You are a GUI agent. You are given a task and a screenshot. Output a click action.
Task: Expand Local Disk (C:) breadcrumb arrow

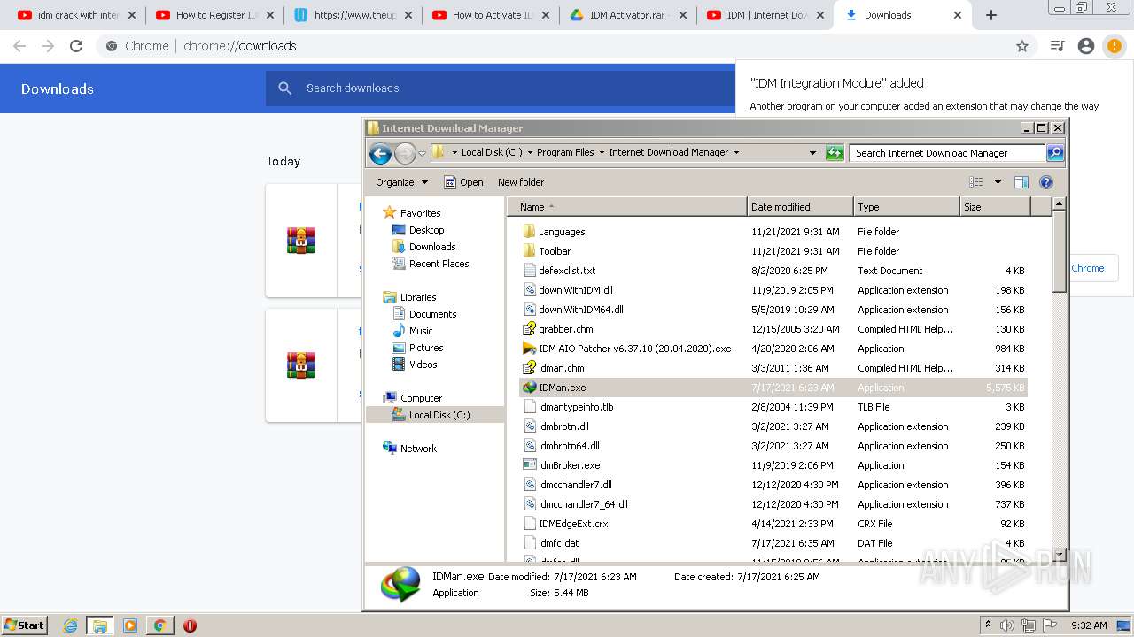click(530, 152)
